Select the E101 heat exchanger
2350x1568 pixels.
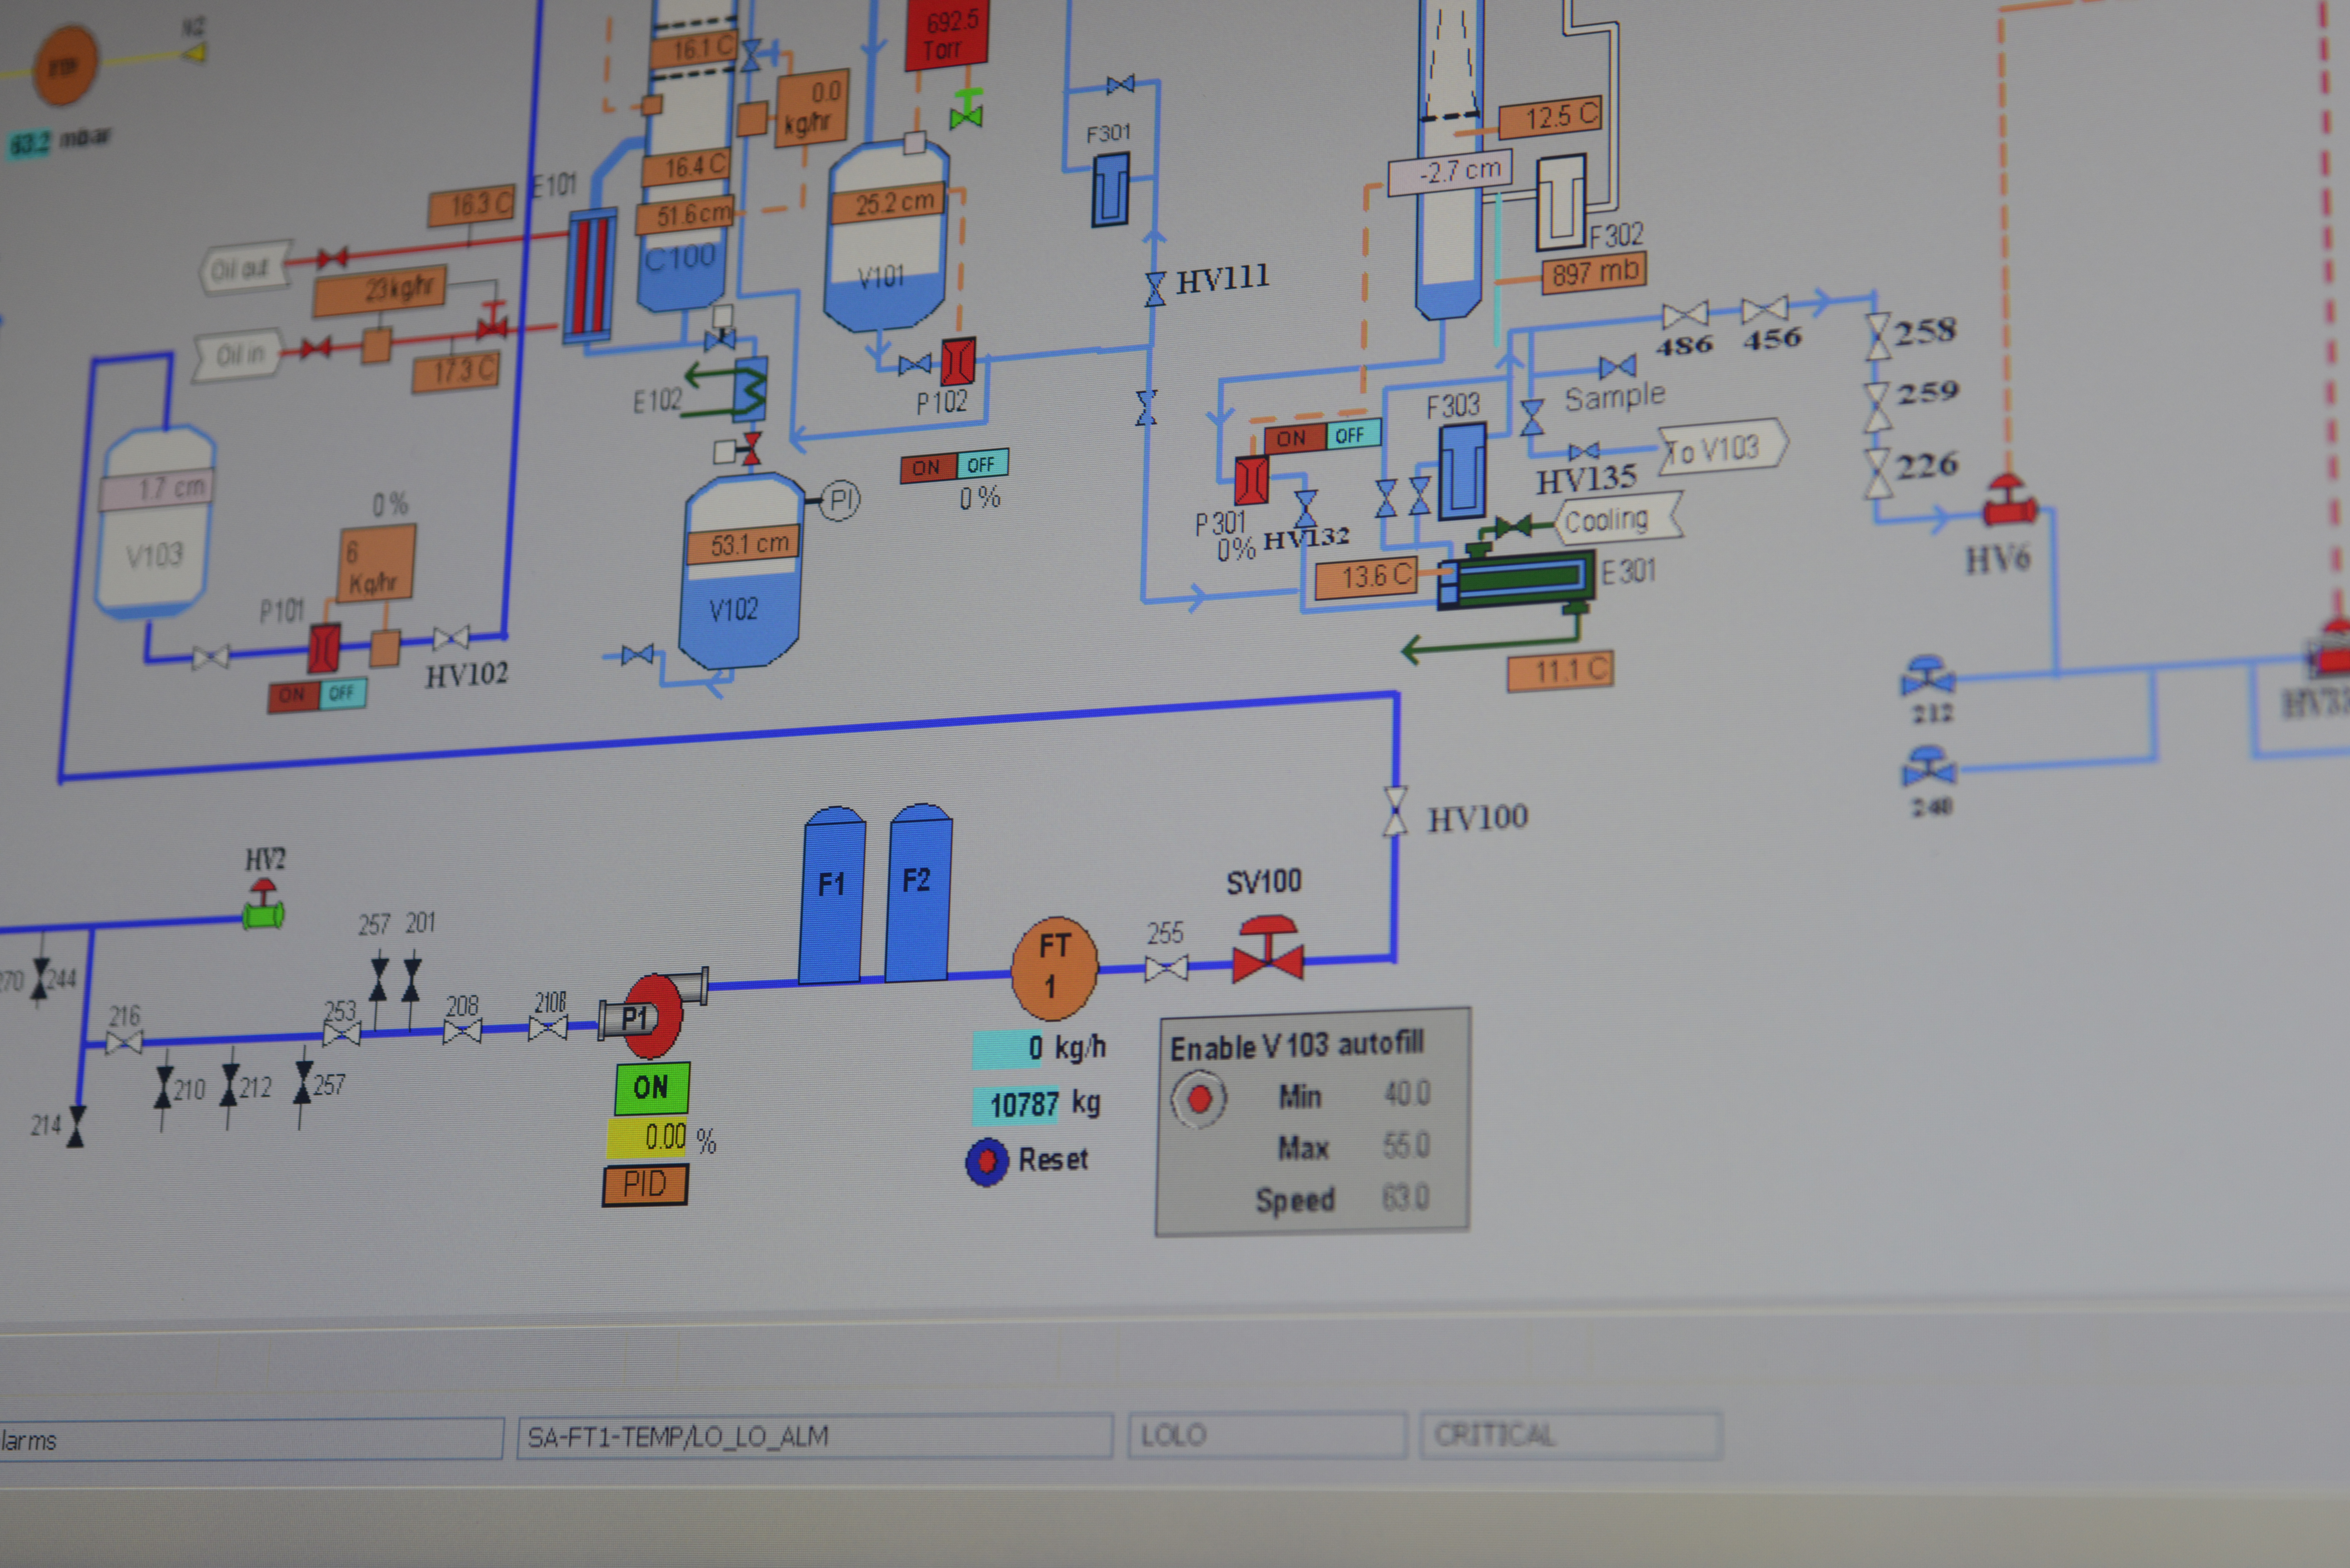[590, 276]
